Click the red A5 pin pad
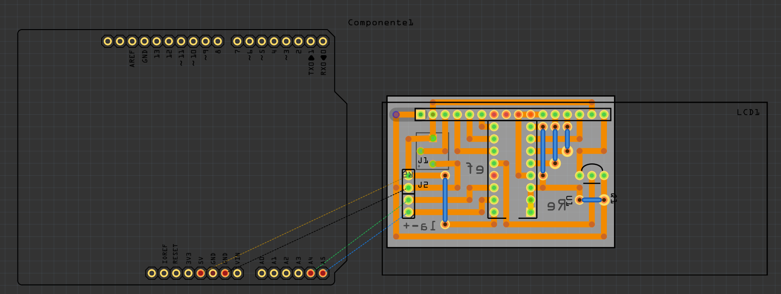 tap(323, 273)
